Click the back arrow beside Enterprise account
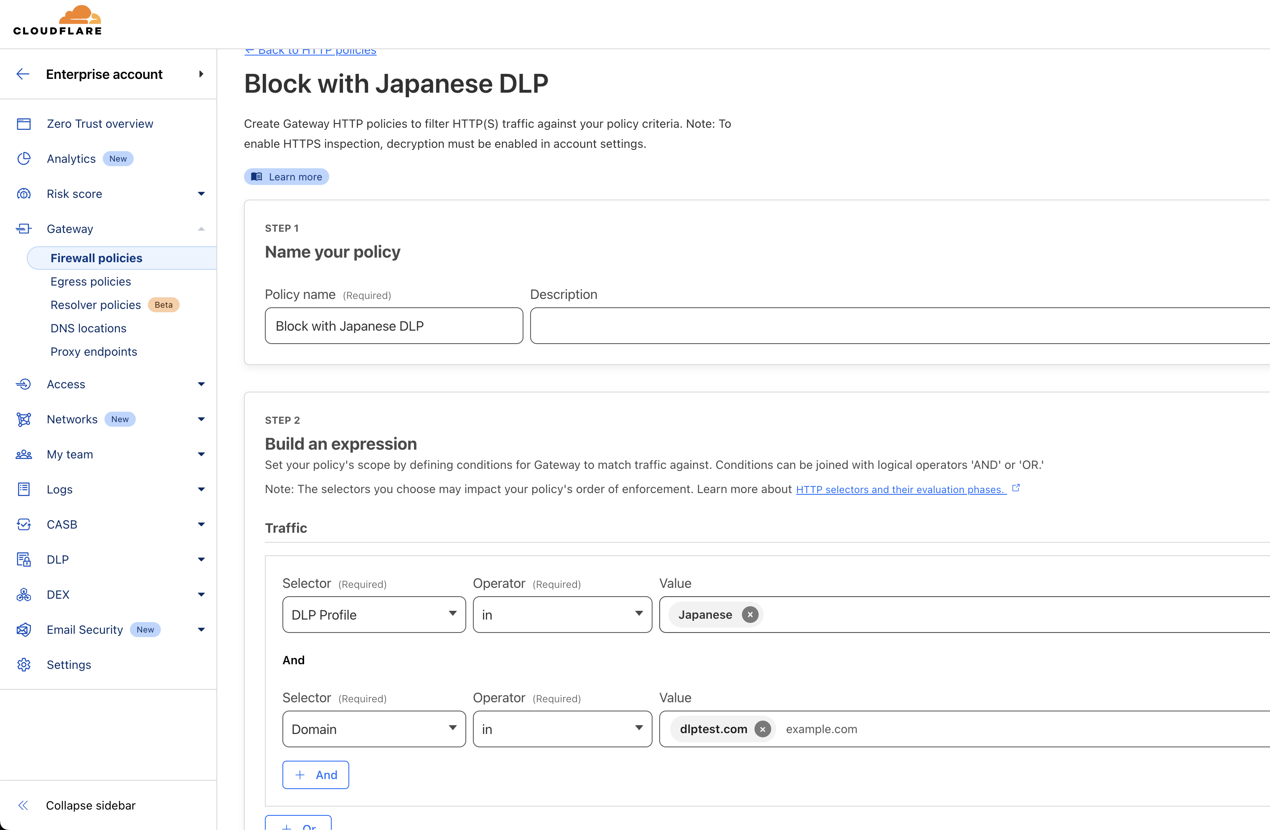Image resolution: width=1270 pixels, height=830 pixels. pos(23,74)
